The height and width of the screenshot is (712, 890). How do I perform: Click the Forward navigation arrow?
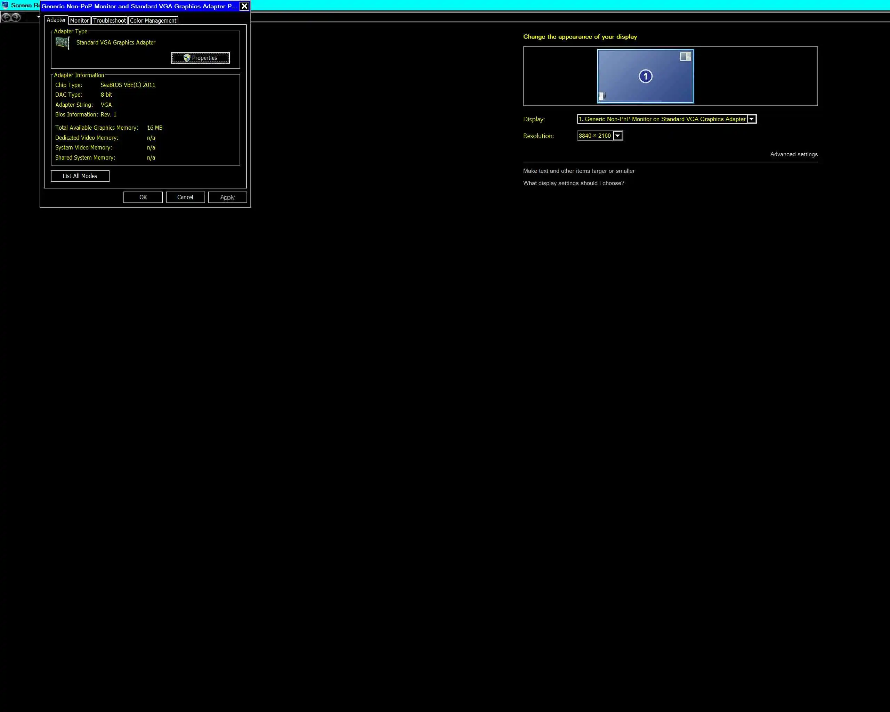[16, 17]
